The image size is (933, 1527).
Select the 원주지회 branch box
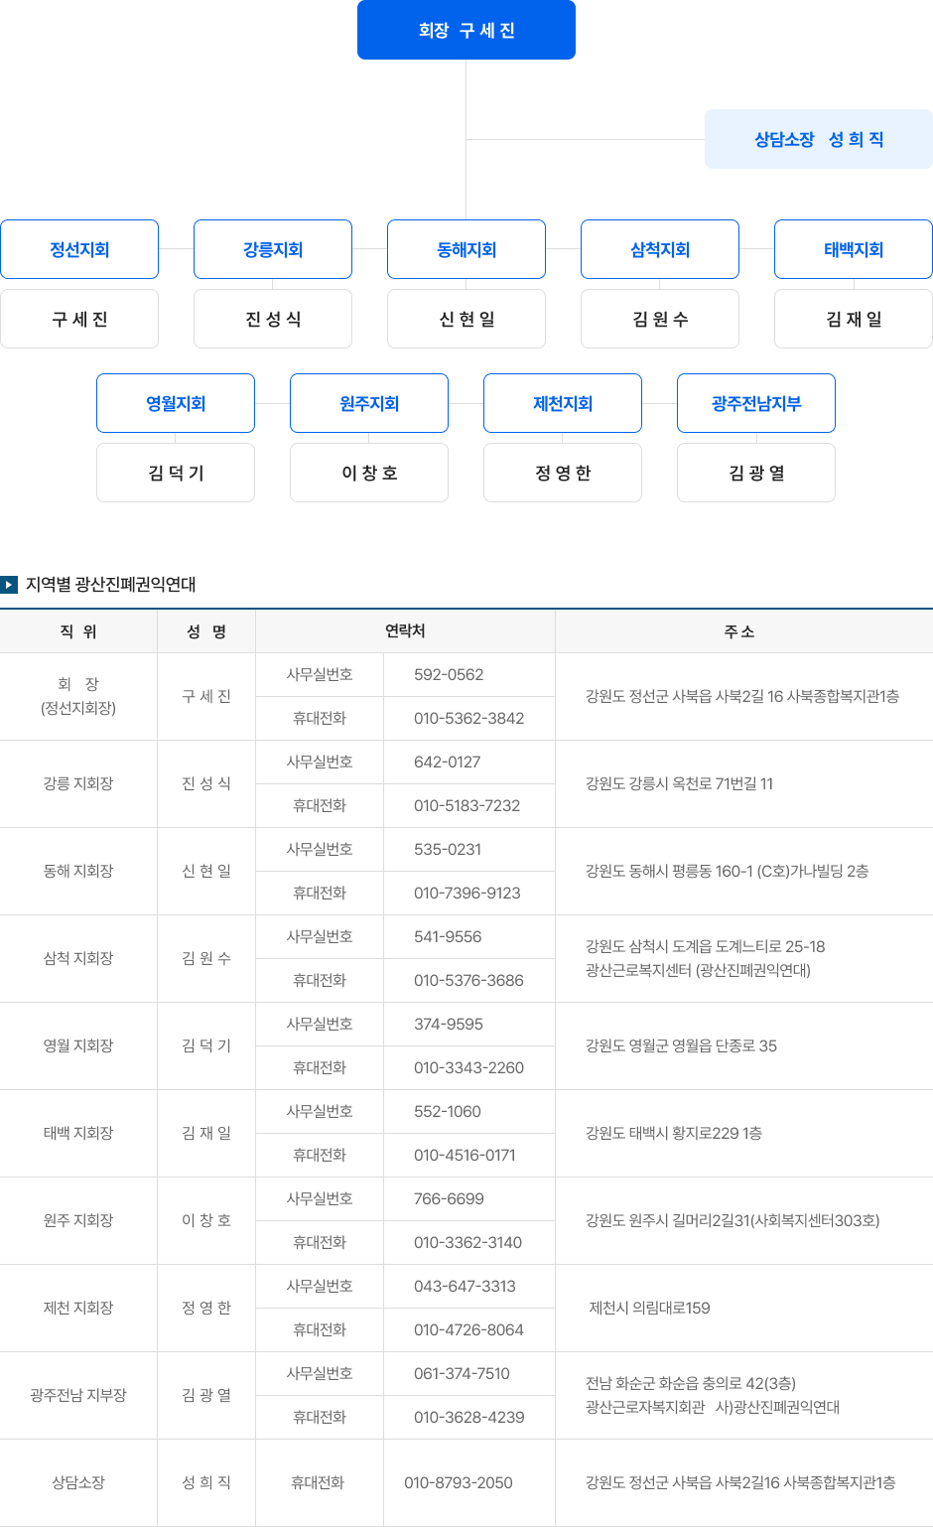click(369, 404)
